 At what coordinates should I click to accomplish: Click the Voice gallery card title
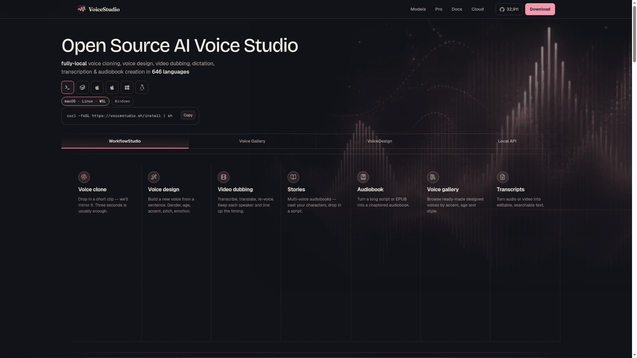click(443, 190)
